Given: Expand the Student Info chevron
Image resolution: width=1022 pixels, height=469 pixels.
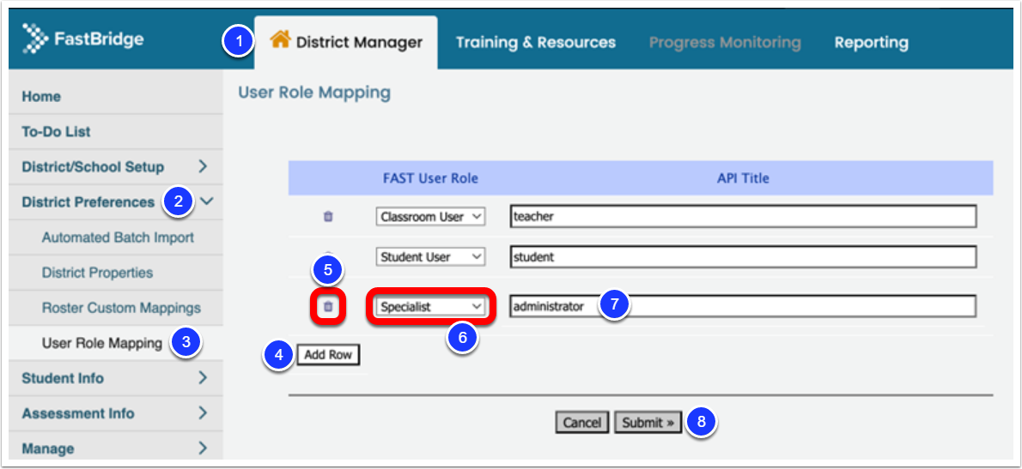Looking at the screenshot, I should pos(203,378).
